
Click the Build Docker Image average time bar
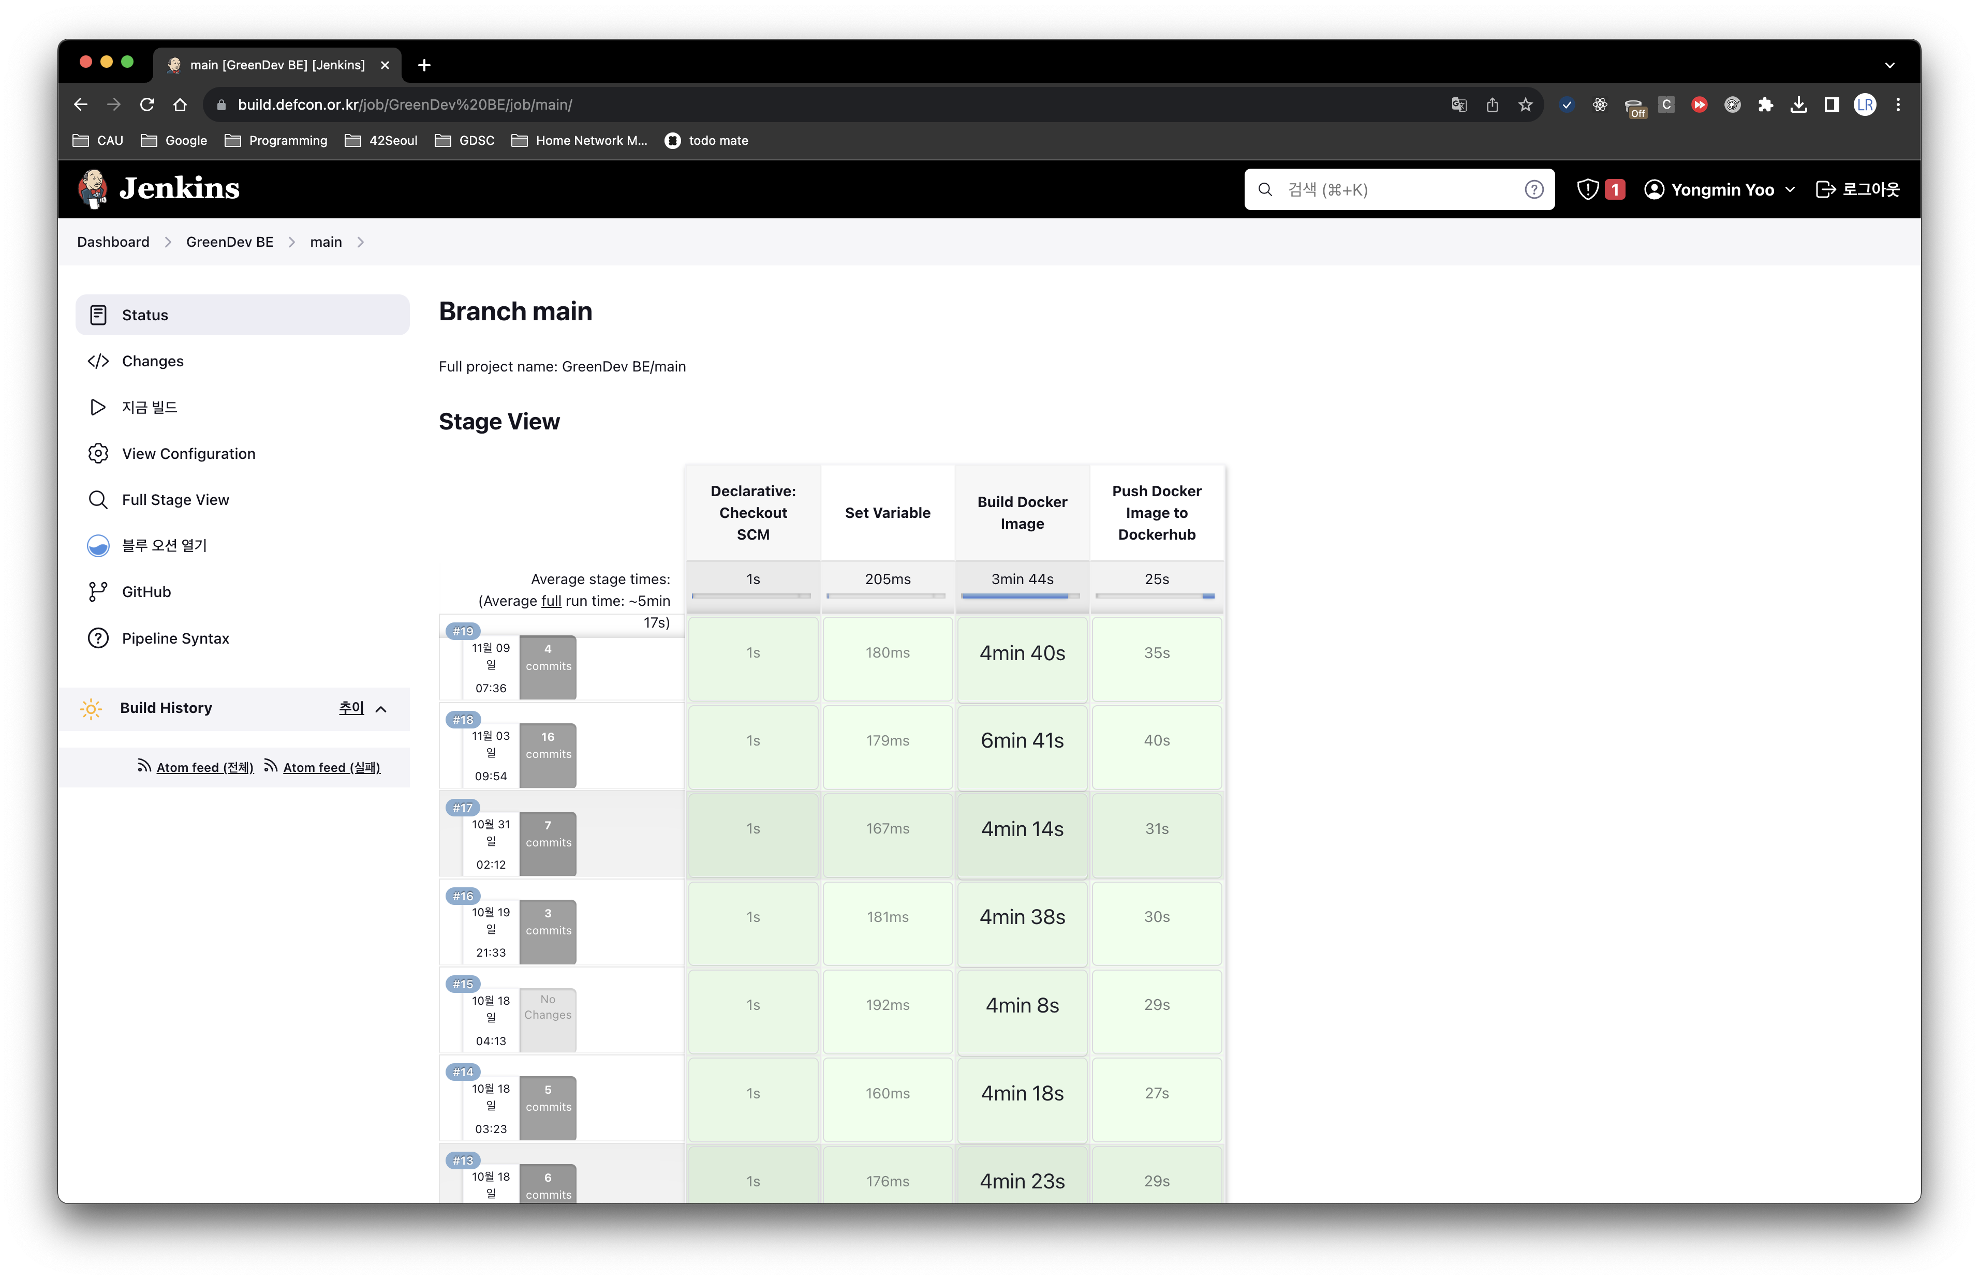[x=1022, y=596]
